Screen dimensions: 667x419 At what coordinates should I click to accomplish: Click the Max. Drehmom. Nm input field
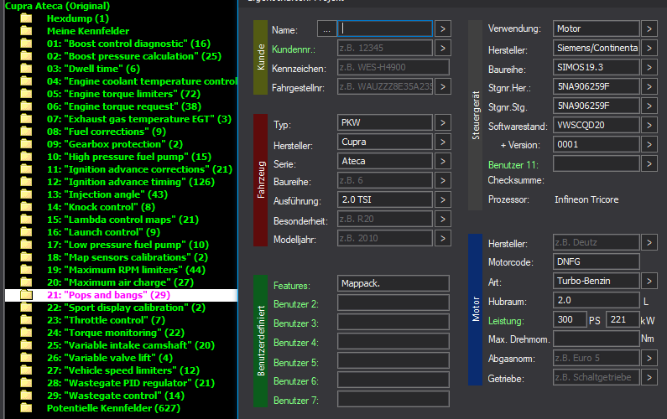tap(597, 339)
